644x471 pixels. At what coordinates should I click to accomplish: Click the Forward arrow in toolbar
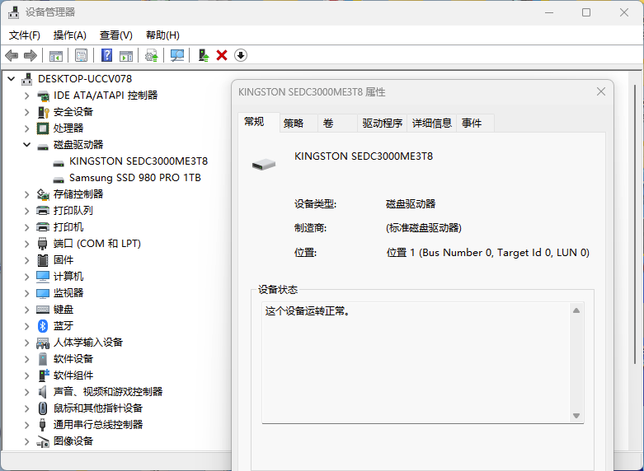(31, 55)
